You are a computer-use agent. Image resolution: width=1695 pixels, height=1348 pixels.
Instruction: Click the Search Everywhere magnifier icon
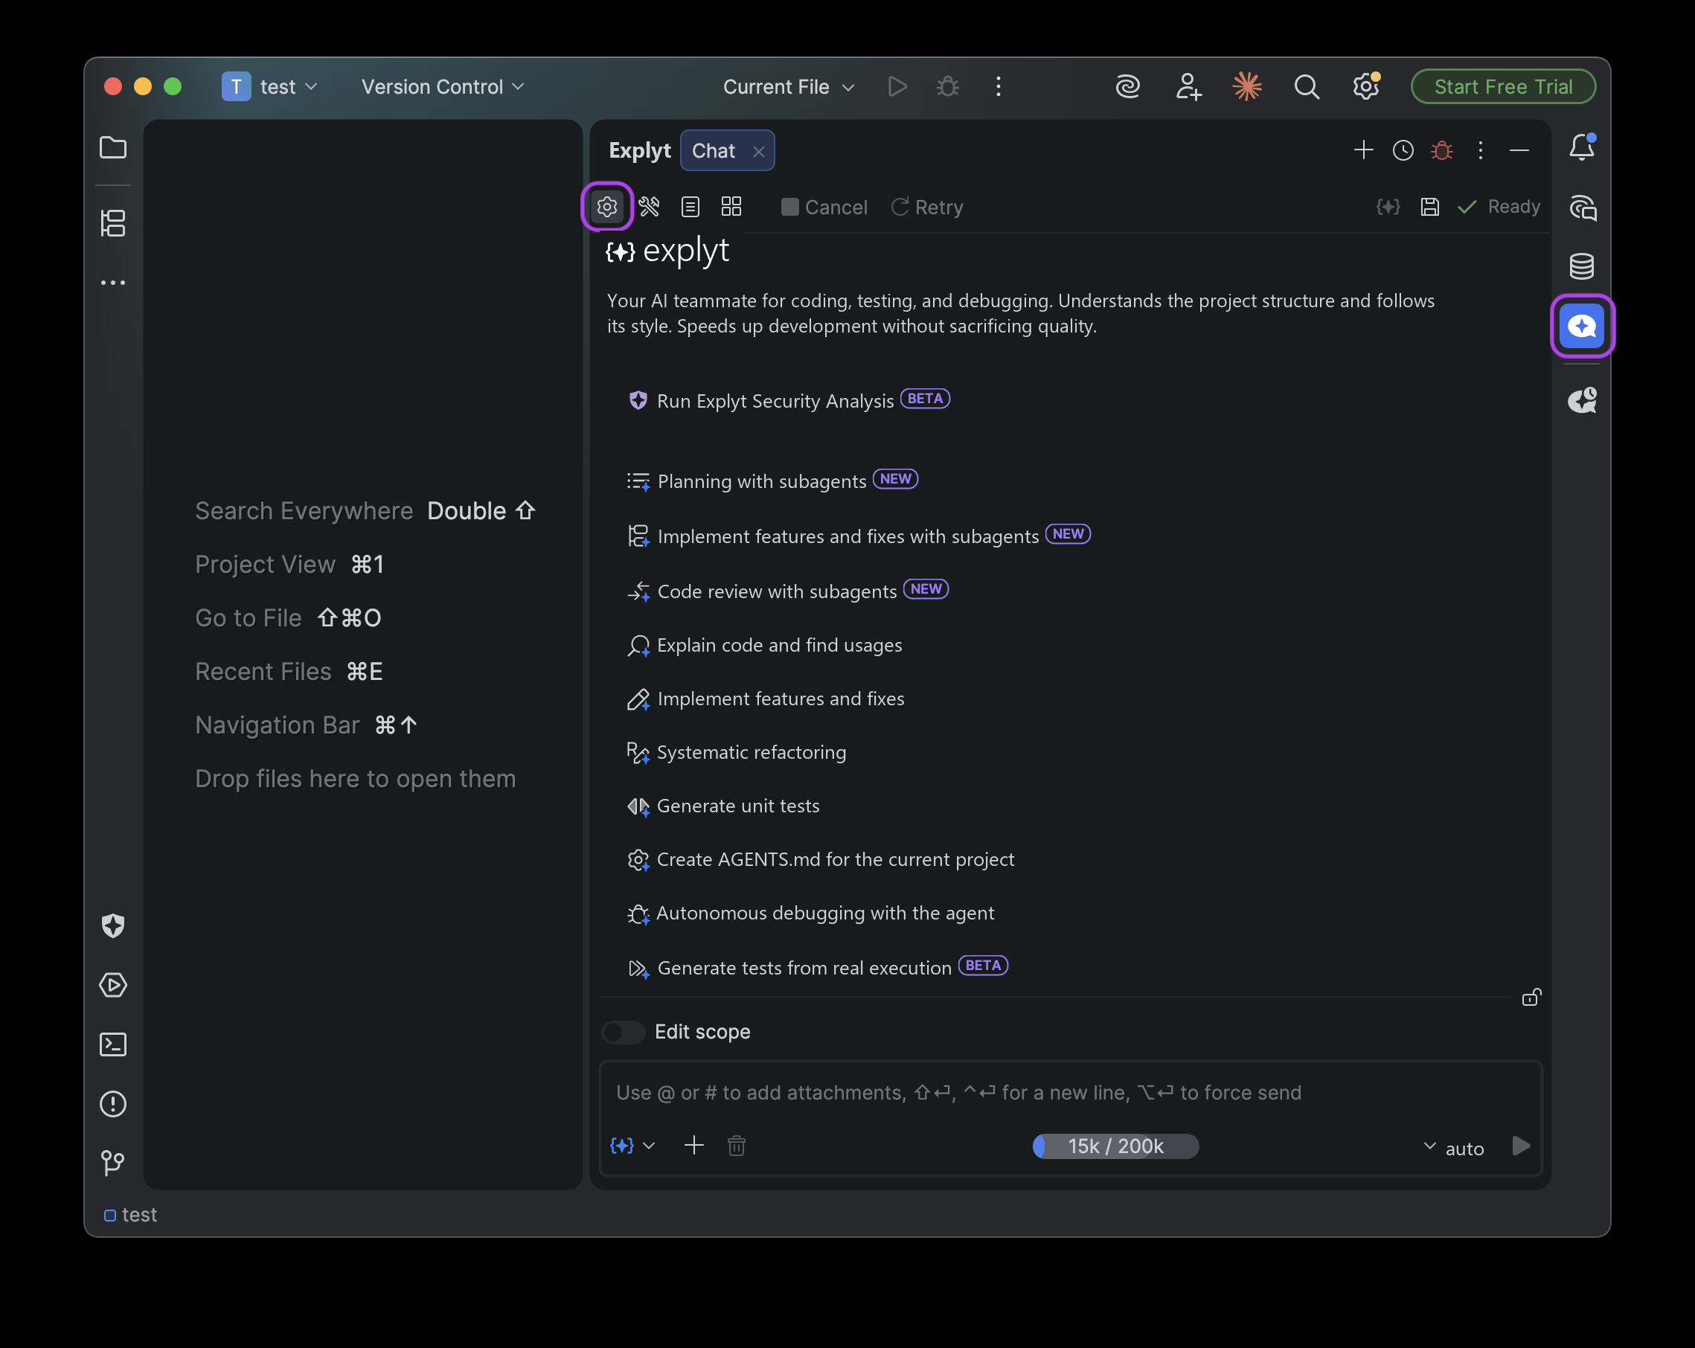tap(1307, 86)
